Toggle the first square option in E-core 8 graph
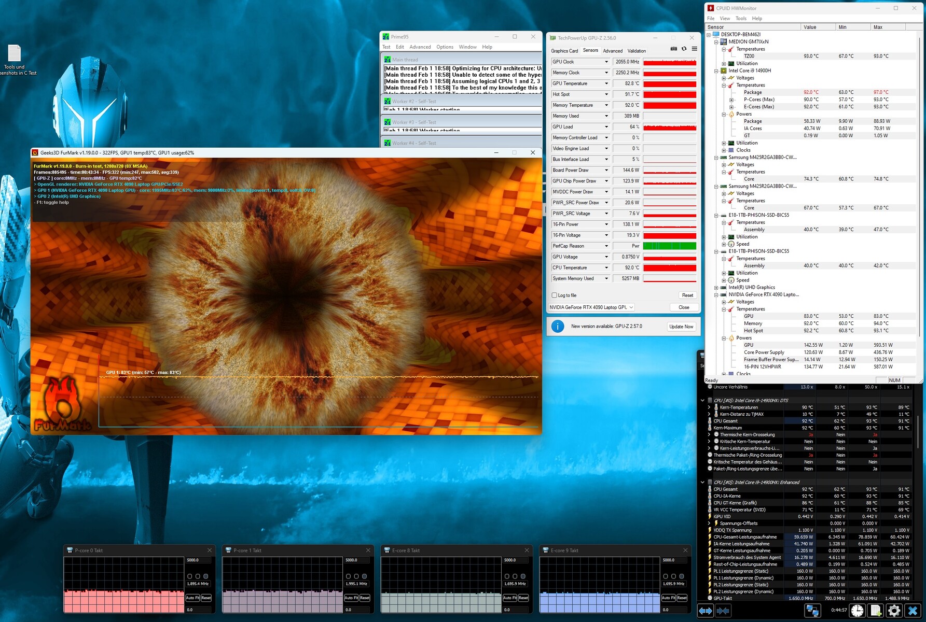 click(507, 576)
